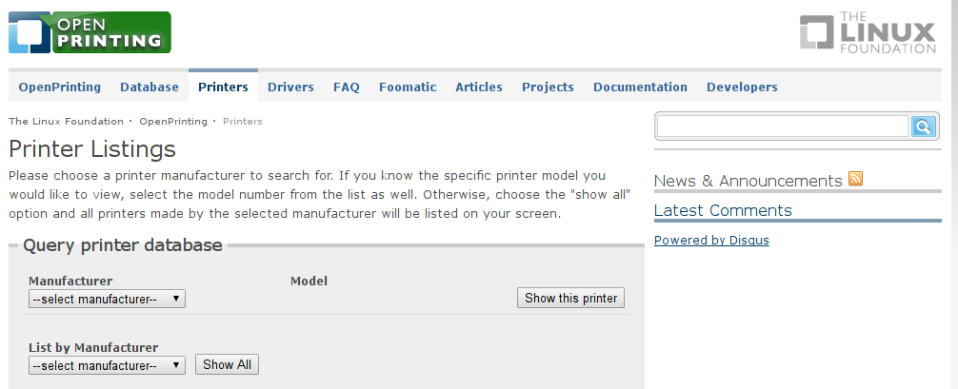Viewport: 958px width, 389px height.
Task: Click the Show All button
Action: (x=228, y=364)
